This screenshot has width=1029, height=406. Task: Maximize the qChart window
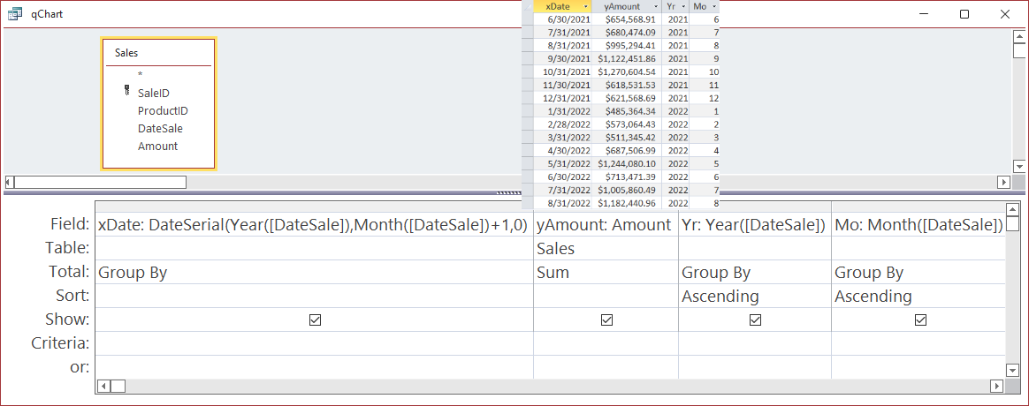(x=964, y=14)
